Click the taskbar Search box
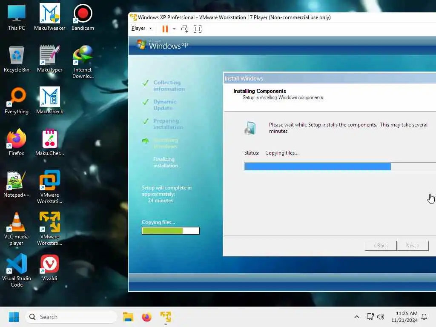This screenshot has height=327, width=436. point(71,317)
